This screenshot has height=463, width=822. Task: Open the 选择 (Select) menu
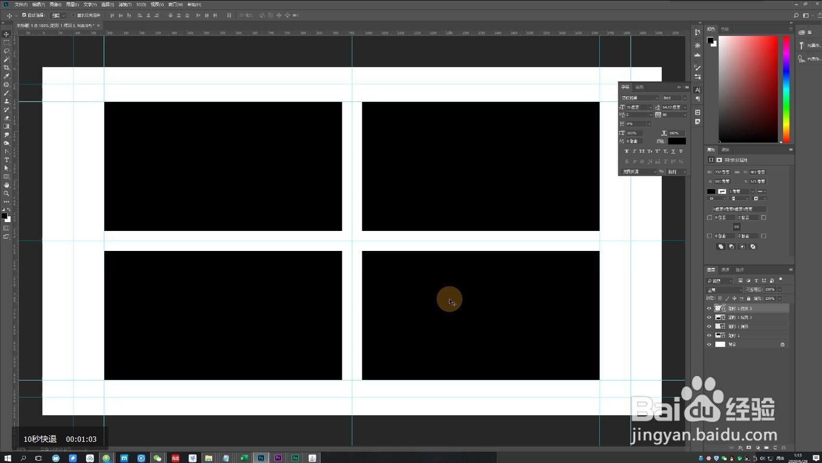point(108,4)
